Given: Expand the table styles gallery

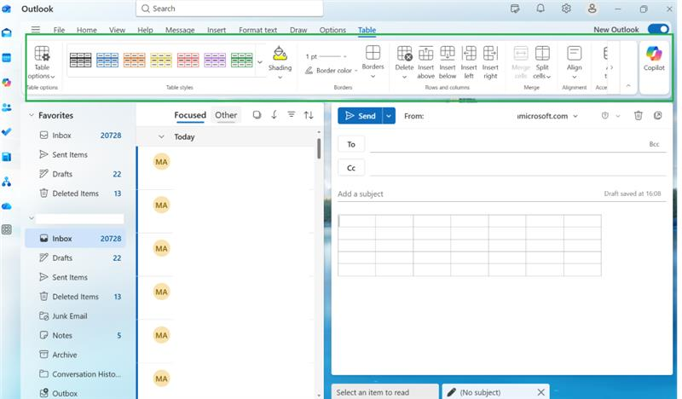Looking at the screenshot, I should (x=260, y=62).
